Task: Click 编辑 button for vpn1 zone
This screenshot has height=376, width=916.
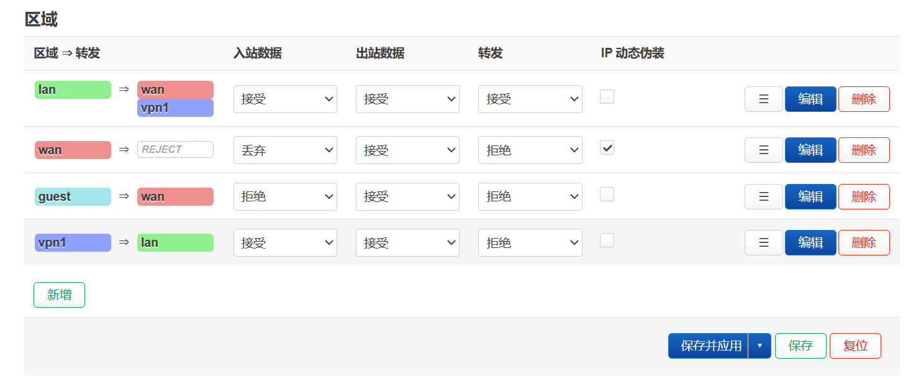Action: point(810,242)
